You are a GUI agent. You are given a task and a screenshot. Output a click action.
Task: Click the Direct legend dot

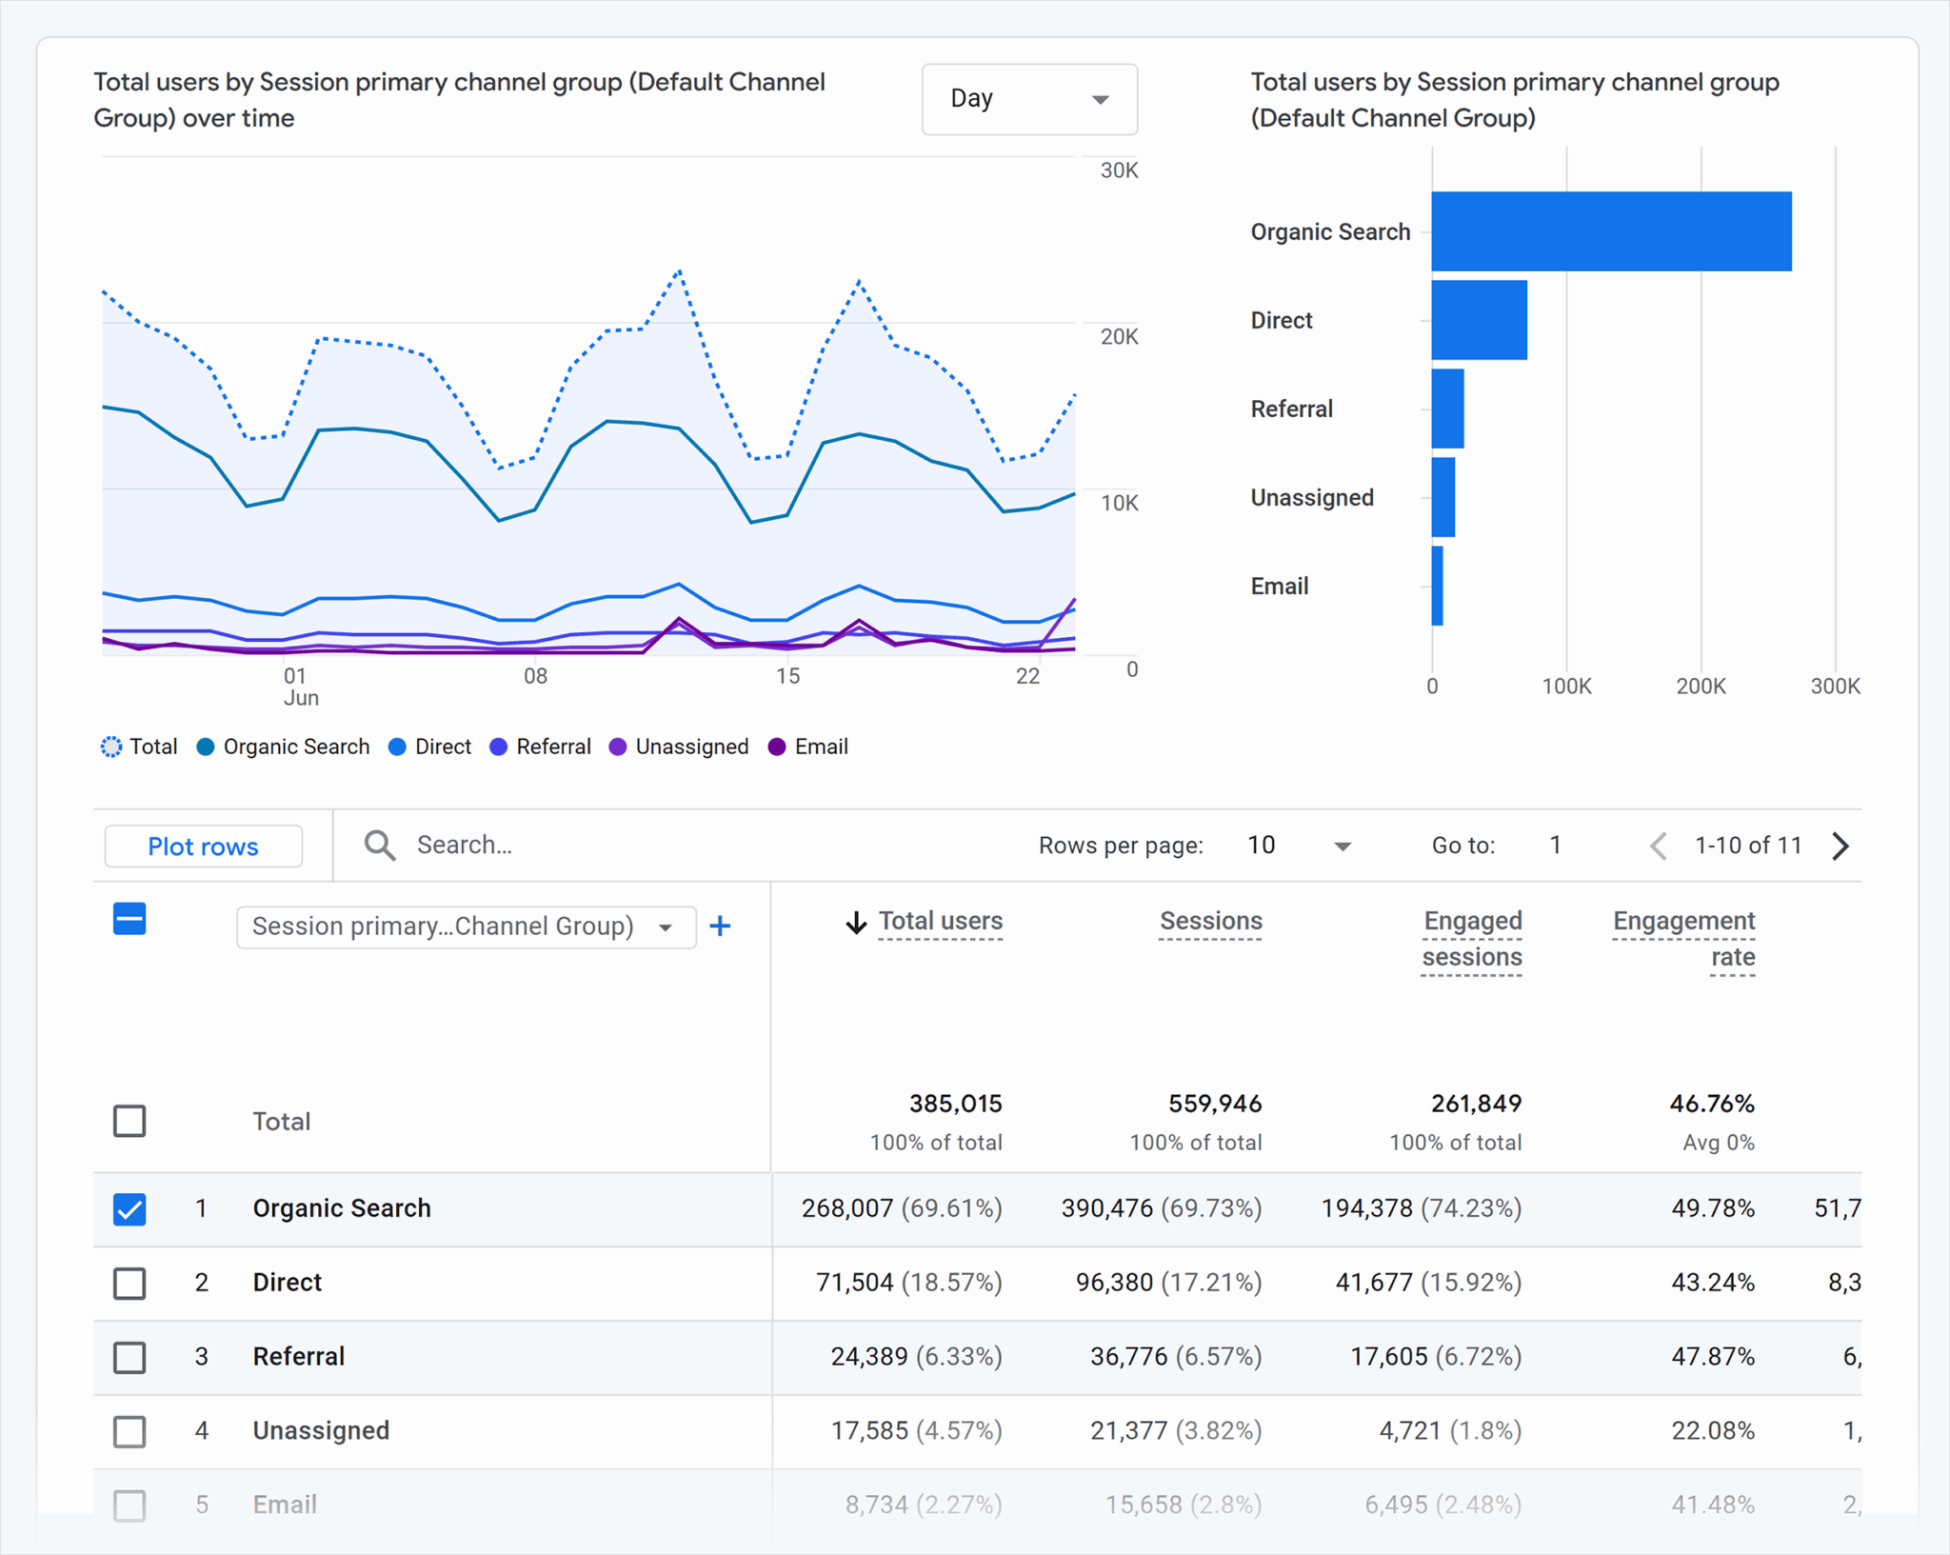pyautogui.click(x=397, y=747)
